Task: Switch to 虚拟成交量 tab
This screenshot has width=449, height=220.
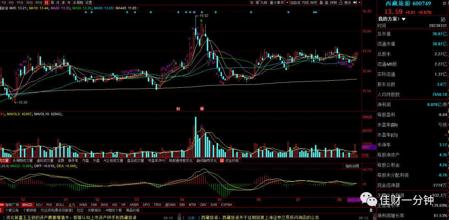Action: 45,161
